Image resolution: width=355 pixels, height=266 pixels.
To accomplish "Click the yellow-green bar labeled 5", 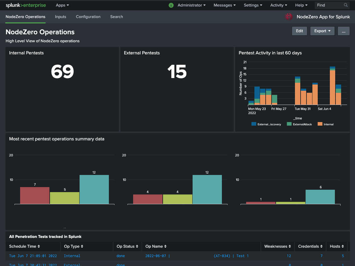I will (x=64, y=198).
